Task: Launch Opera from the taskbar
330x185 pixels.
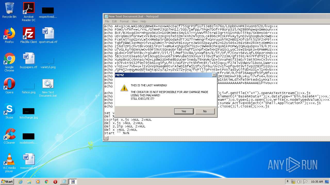Action: (x=55, y=181)
